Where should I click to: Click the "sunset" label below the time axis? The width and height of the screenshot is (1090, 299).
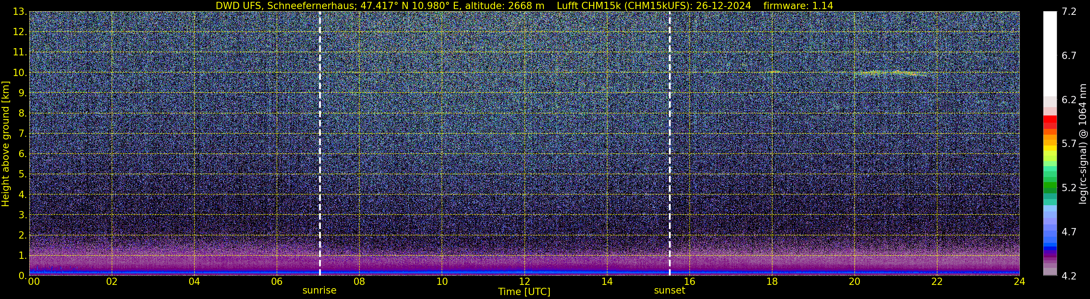click(x=669, y=291)
